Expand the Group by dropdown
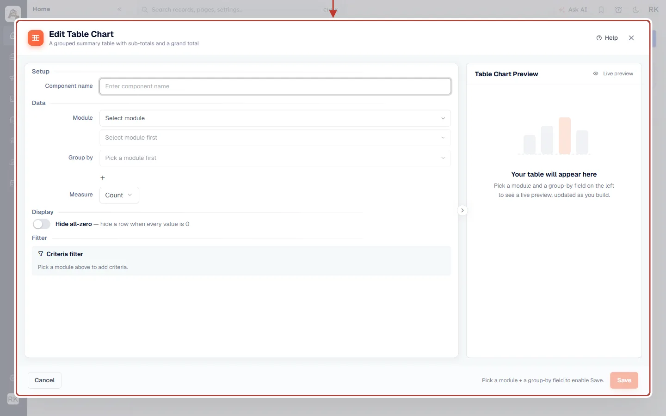Viewport: 666px width, 416px height. coord(275,158)
